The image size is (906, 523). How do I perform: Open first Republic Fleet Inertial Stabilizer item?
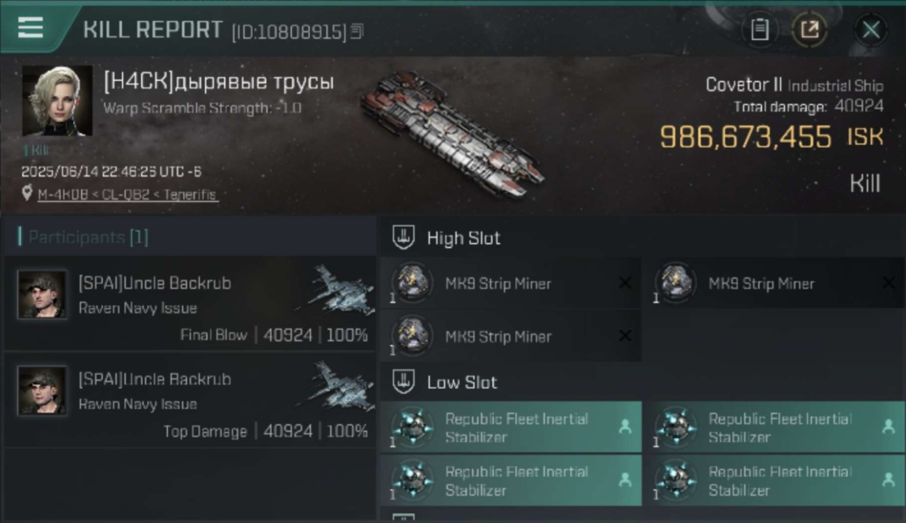tap(511, 427)
